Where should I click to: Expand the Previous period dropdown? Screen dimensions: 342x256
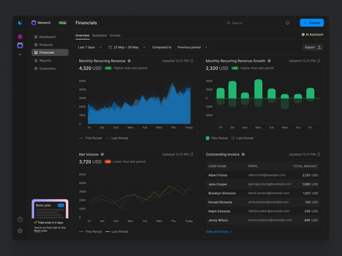192,47
